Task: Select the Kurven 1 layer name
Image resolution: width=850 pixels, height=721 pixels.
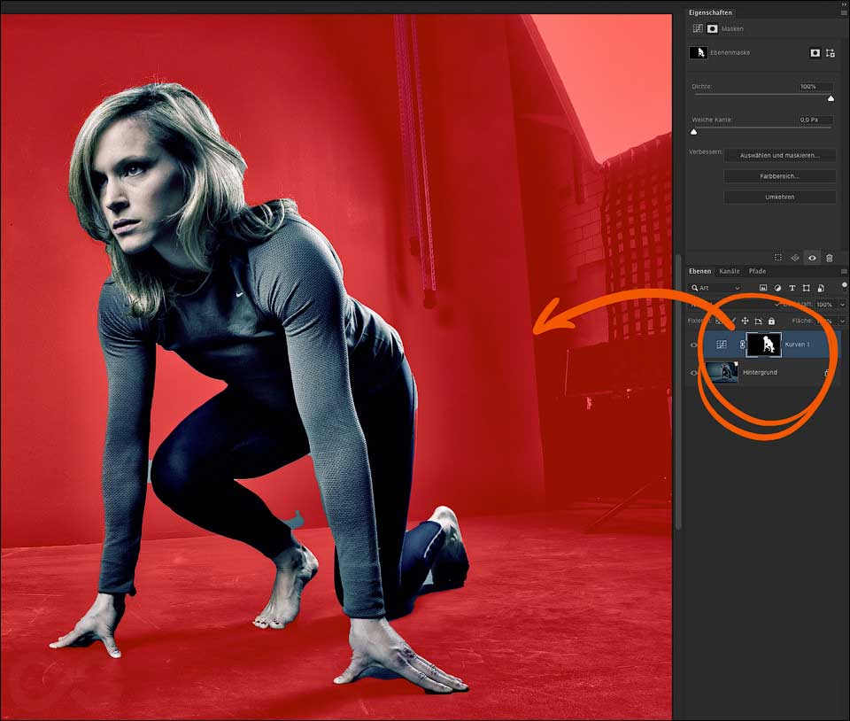Action: tap(797, 345)
